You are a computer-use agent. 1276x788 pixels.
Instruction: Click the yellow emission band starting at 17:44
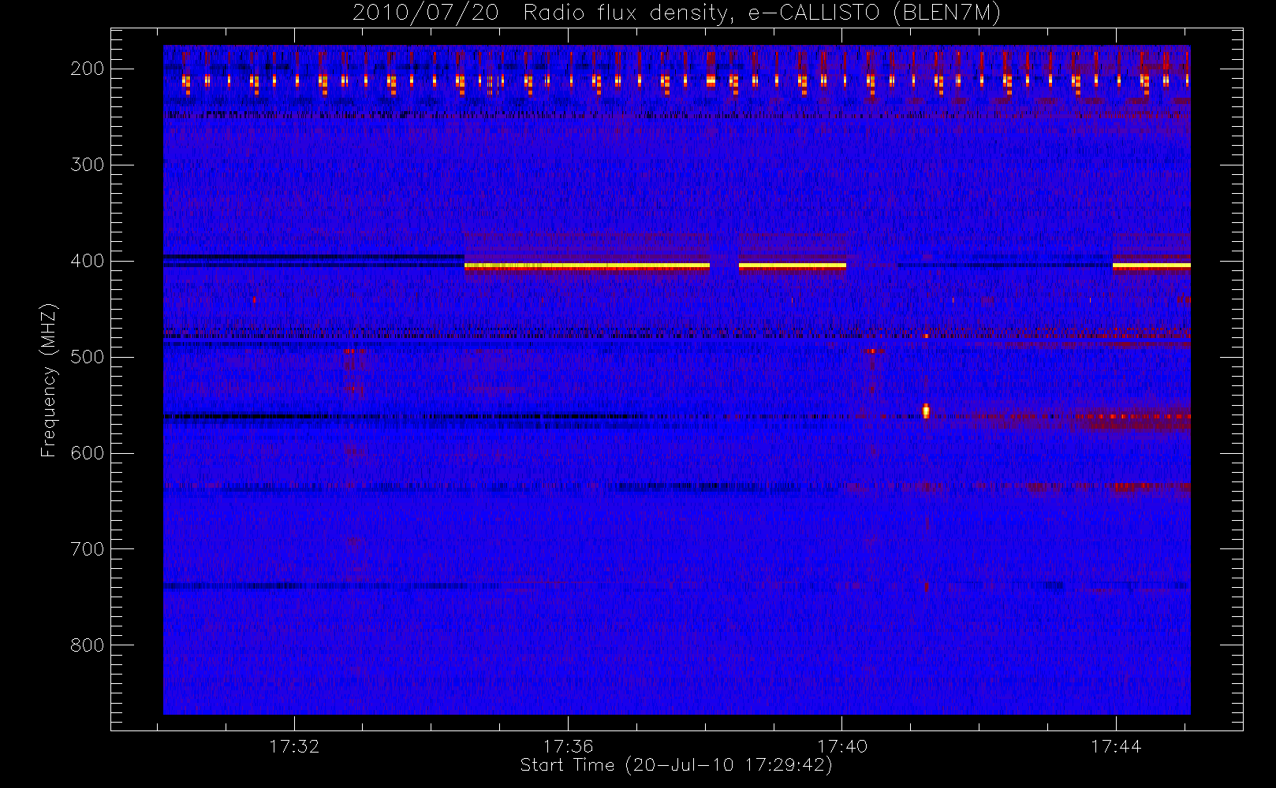click(1151, 266)
